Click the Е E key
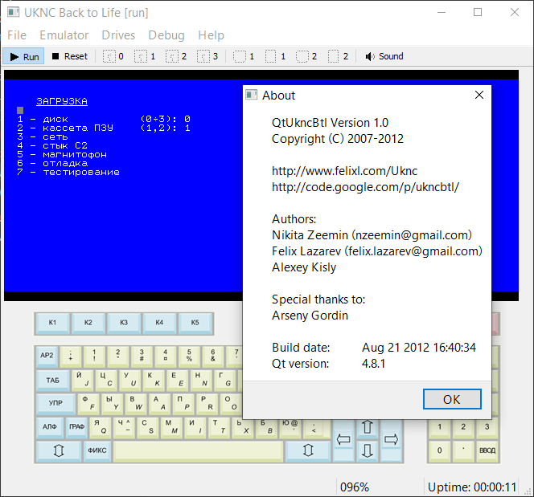The image size is (534, 497). pyautogui.click(x=178, y=380)
